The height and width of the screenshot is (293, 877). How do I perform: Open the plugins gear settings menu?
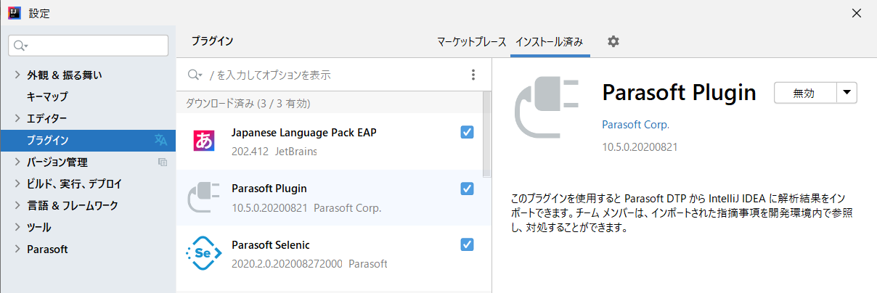pyautogui.click(x=613, y=41)
